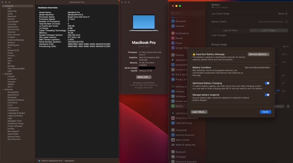Image resolution: width=293 pixels, height=163 pixels.
Task: Open the Battery icon in Settings sidebar
Action: (x=173, y=106)
